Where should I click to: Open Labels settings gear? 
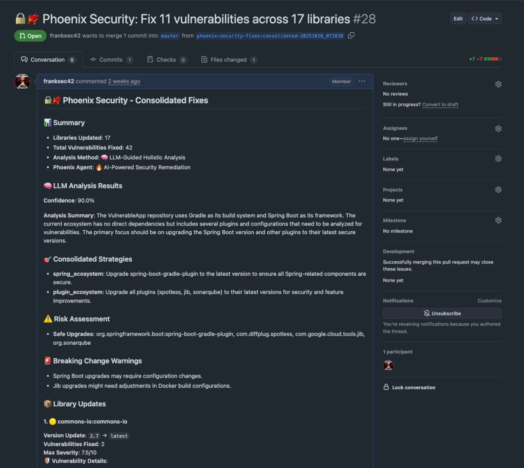point(498,159)
